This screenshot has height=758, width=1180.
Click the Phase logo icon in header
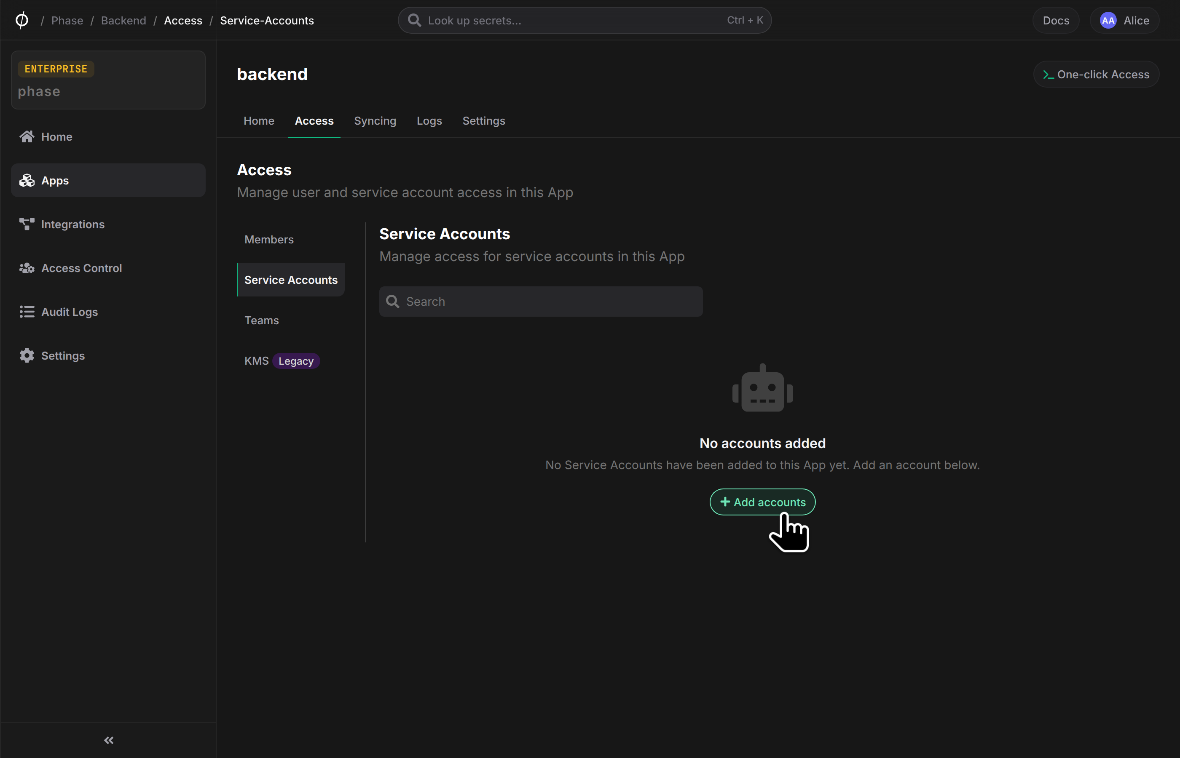(21, 20)
